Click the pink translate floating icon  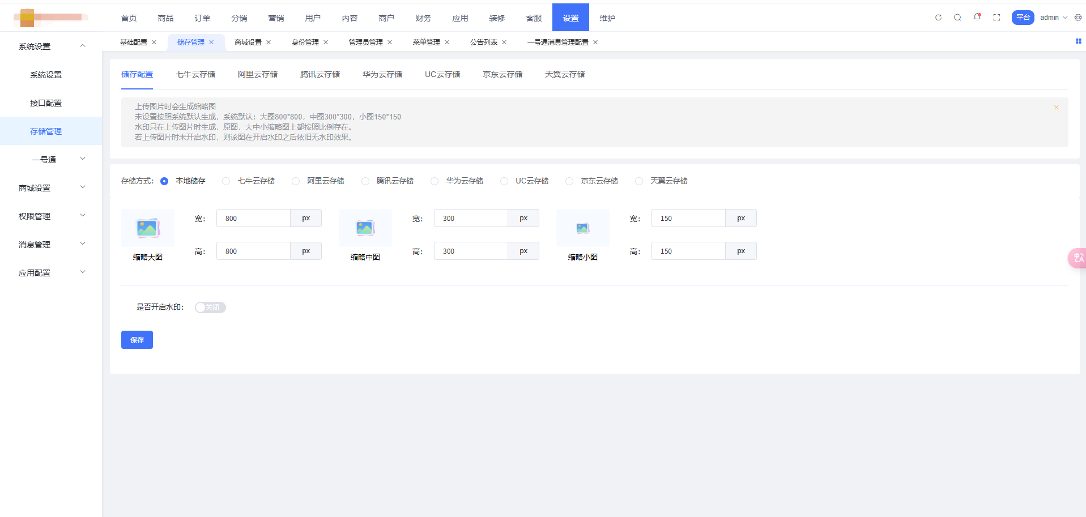[x=1077, y=258]
